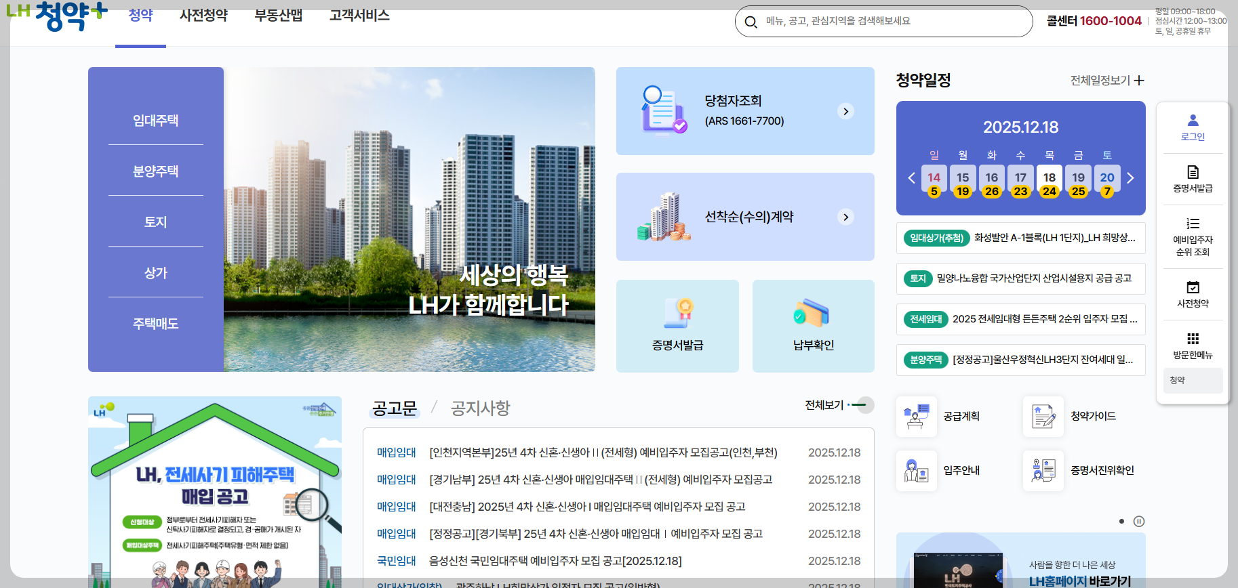Click arrow on 선착순(수의)계약 card
Image resolution: width=1238 pixels, height=588 pixels.
[845, 217]
